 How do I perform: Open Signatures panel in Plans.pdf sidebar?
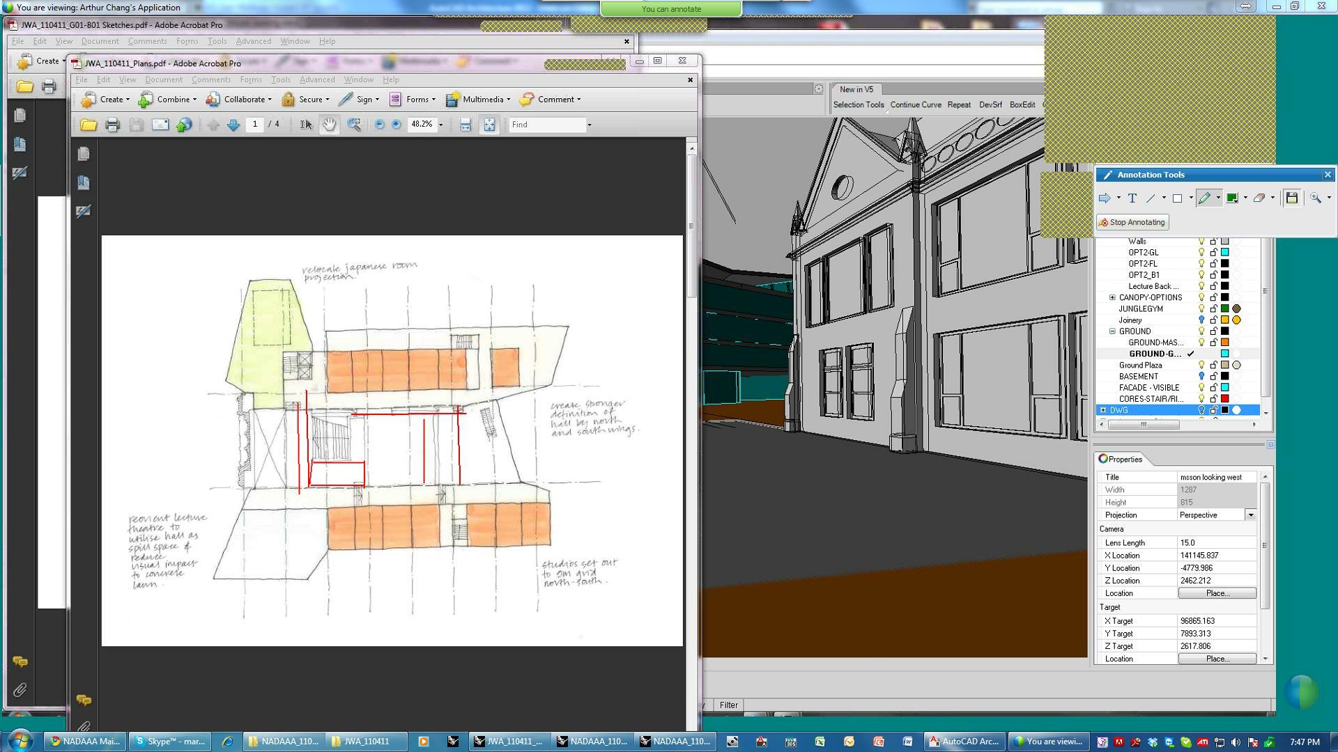point(84,212)
